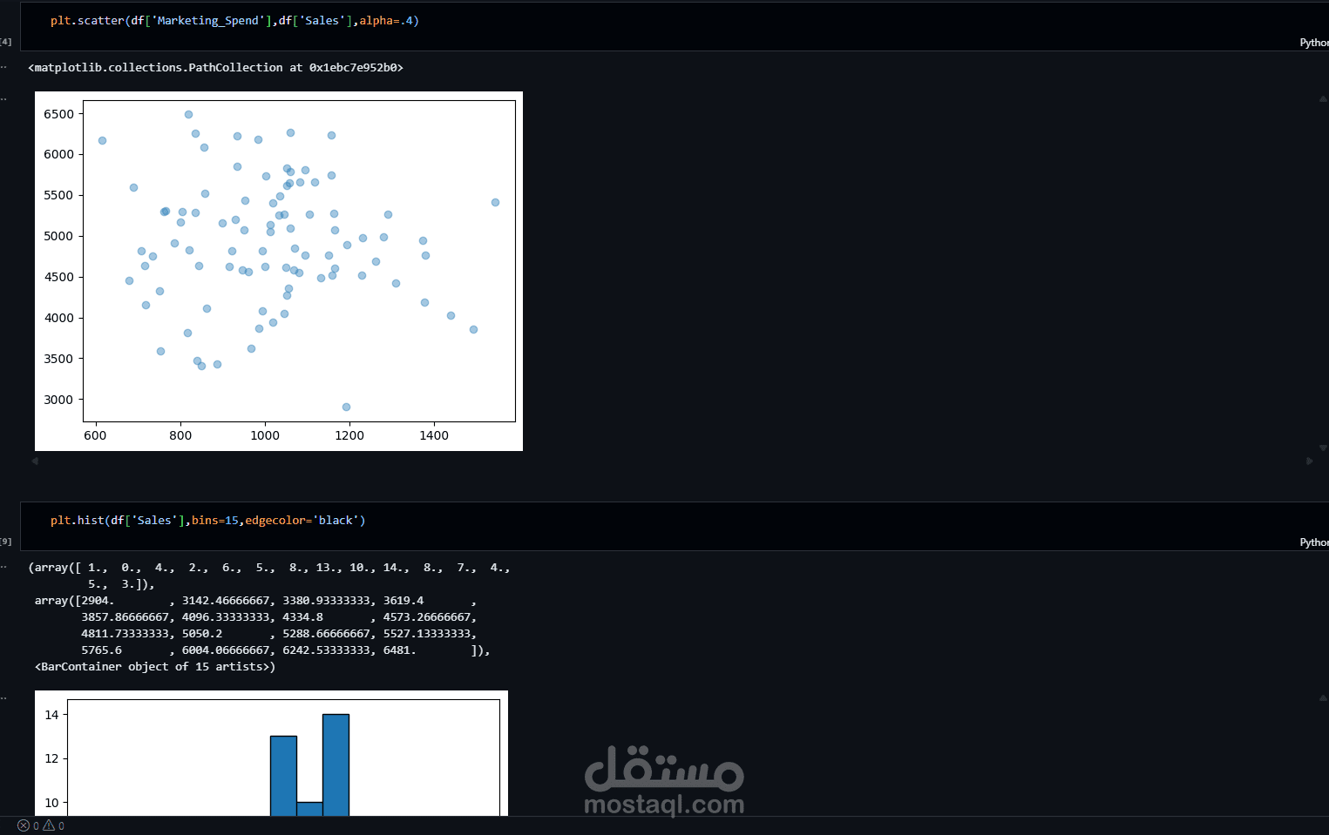Click scroll-down arrow of scatter plot output
Screen dimensions: 1329x835
(1323, 448)
